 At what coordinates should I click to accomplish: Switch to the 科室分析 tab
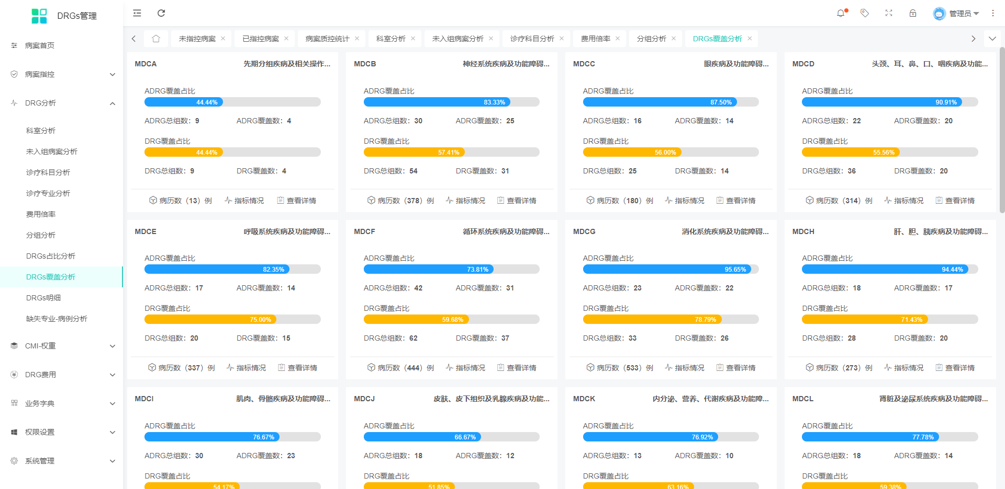(x=390, y=39)
